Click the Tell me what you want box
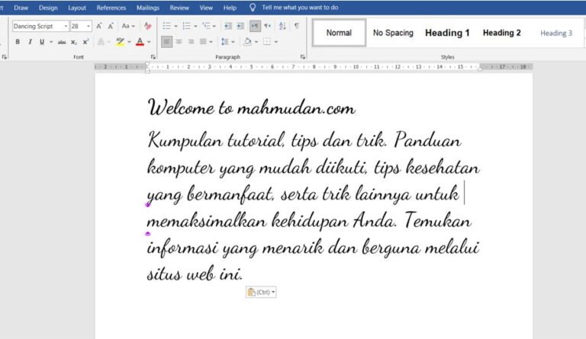The width and height of the screenshot is (586, 339). pyautogui.click(x=300, y=8)
